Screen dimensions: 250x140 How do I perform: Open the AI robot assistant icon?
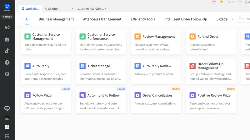click(7, 108)
